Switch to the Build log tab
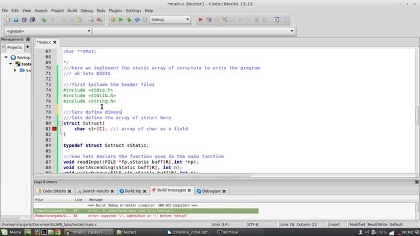 pos(133,191)
